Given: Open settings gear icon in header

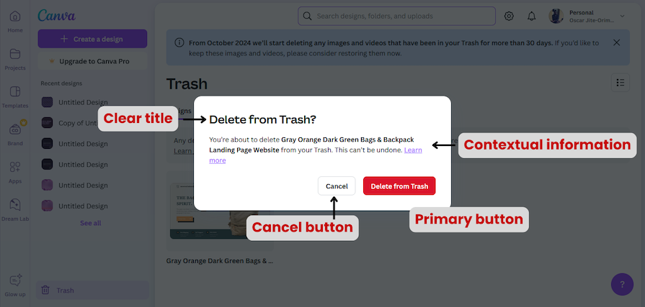Looking at the screenshot, I should [509, 16].
